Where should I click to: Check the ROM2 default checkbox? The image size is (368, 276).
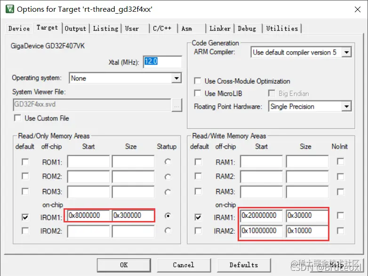(25, 176)
